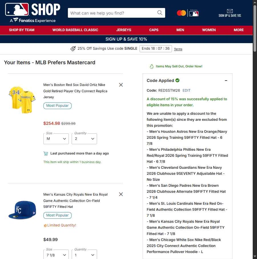The height and width of the screenshot is (259, 257).
Task: Click the $254.98 sale price
Action: point(52,123)
